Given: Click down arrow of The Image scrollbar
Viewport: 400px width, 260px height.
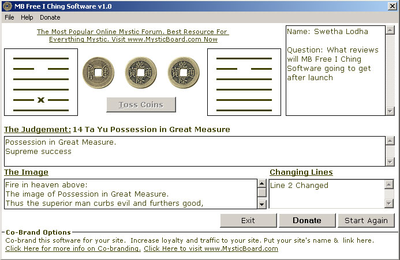Looking at the screenshot, I should 262,205.
